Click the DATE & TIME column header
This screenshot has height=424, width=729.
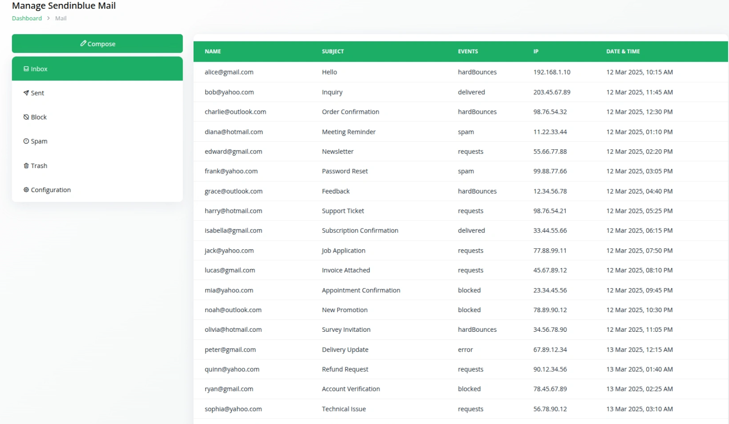tap(623, 51)
